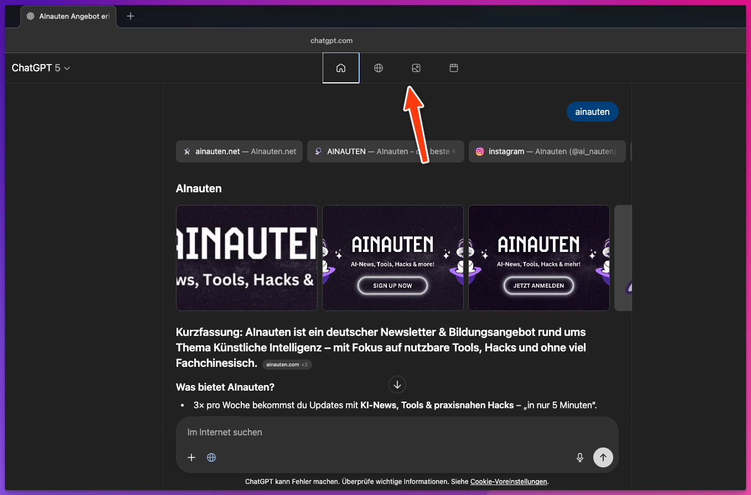Screen dimensions: 751x495
Task: Click the 'AInauten' heading
Action: point(199,188)
